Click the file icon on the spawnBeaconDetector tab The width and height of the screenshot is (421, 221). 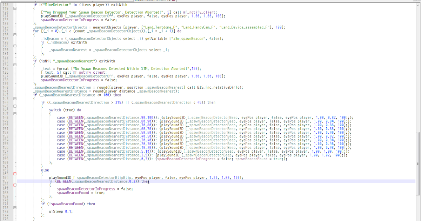pyautogui.click(x=136, y=1)
